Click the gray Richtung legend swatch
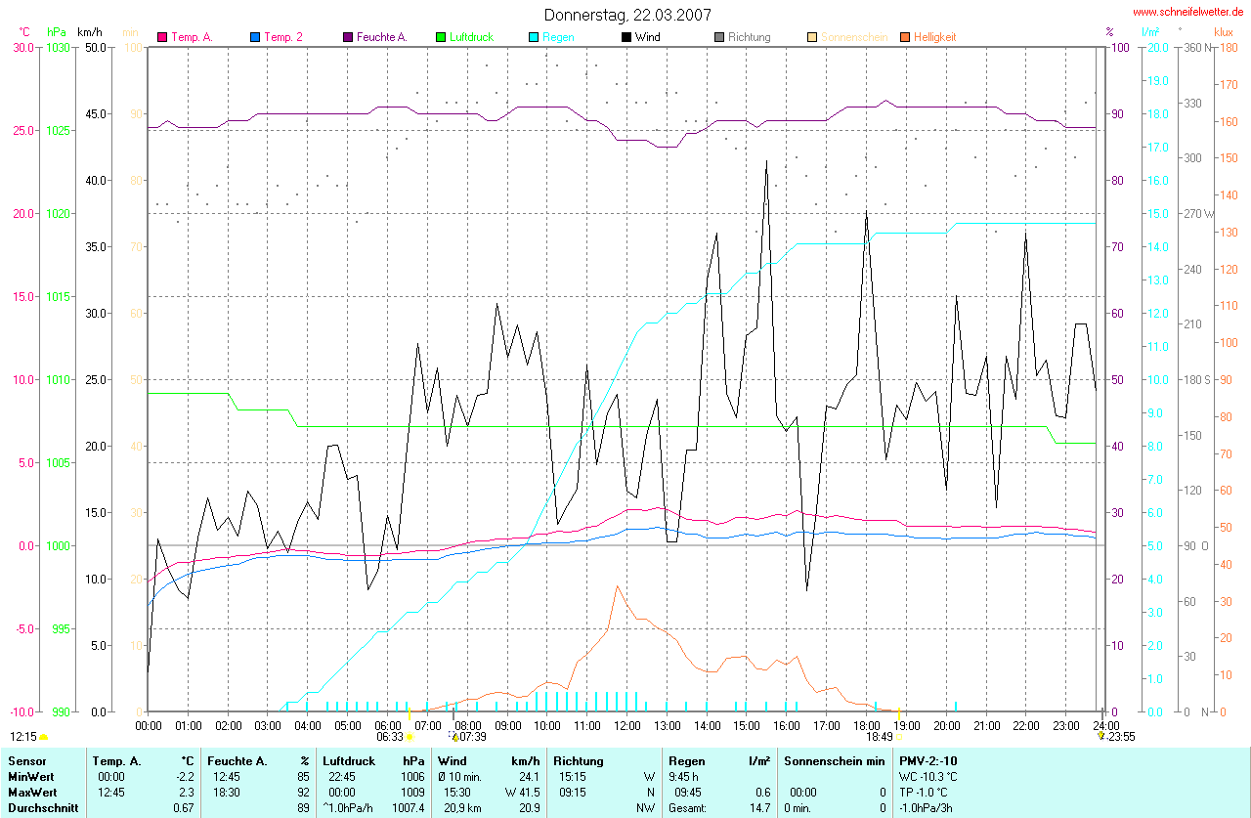1251x818 pixels. pos(718,37)
